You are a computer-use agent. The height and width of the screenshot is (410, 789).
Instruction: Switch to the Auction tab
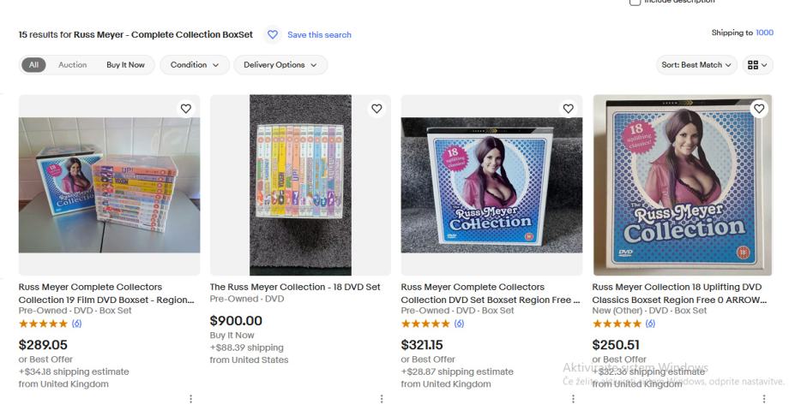(72, 65)
